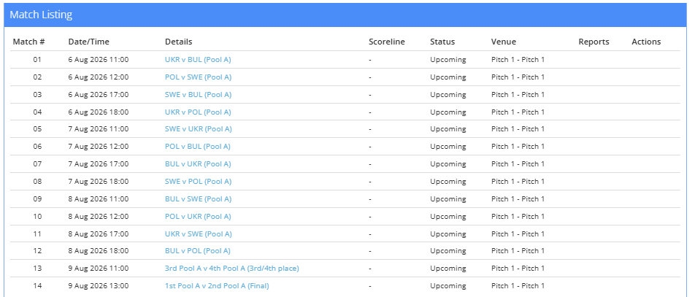
Task: Open the Final match link
Action: 217,286
